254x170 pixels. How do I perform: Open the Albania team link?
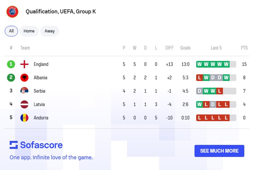[40, 78]
